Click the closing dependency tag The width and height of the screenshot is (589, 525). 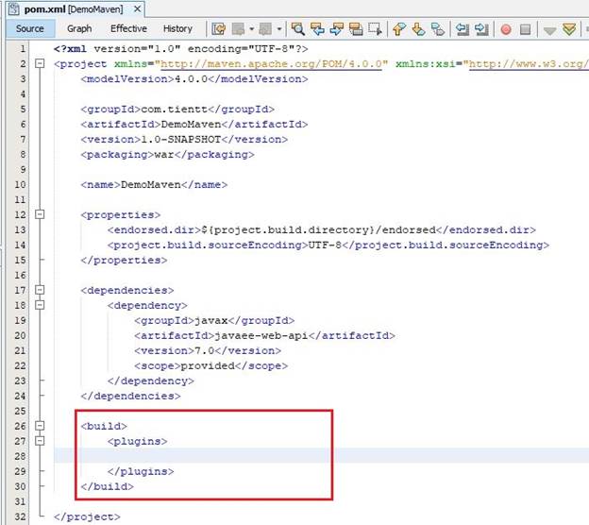(x=151, y=381)
